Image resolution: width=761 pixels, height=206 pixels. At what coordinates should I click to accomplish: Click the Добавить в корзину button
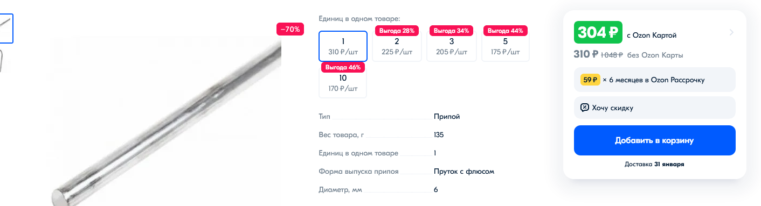(x=654, y=140)
